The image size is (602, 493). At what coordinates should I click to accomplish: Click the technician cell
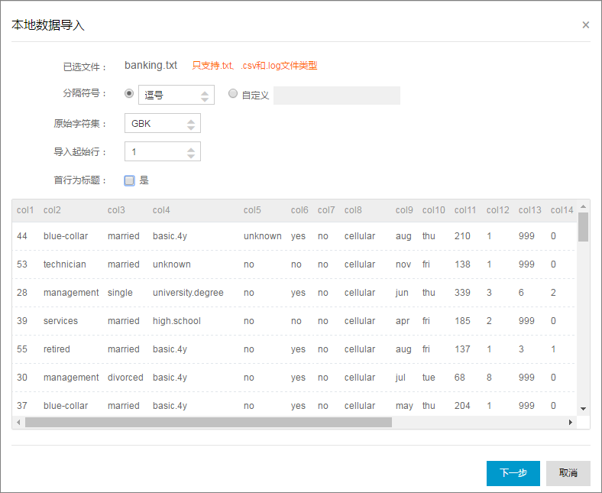pos(65,264)
